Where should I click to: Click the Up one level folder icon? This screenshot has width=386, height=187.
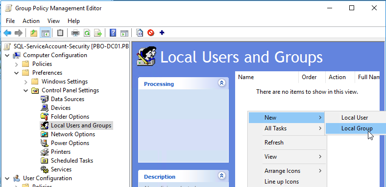[34, 33]
